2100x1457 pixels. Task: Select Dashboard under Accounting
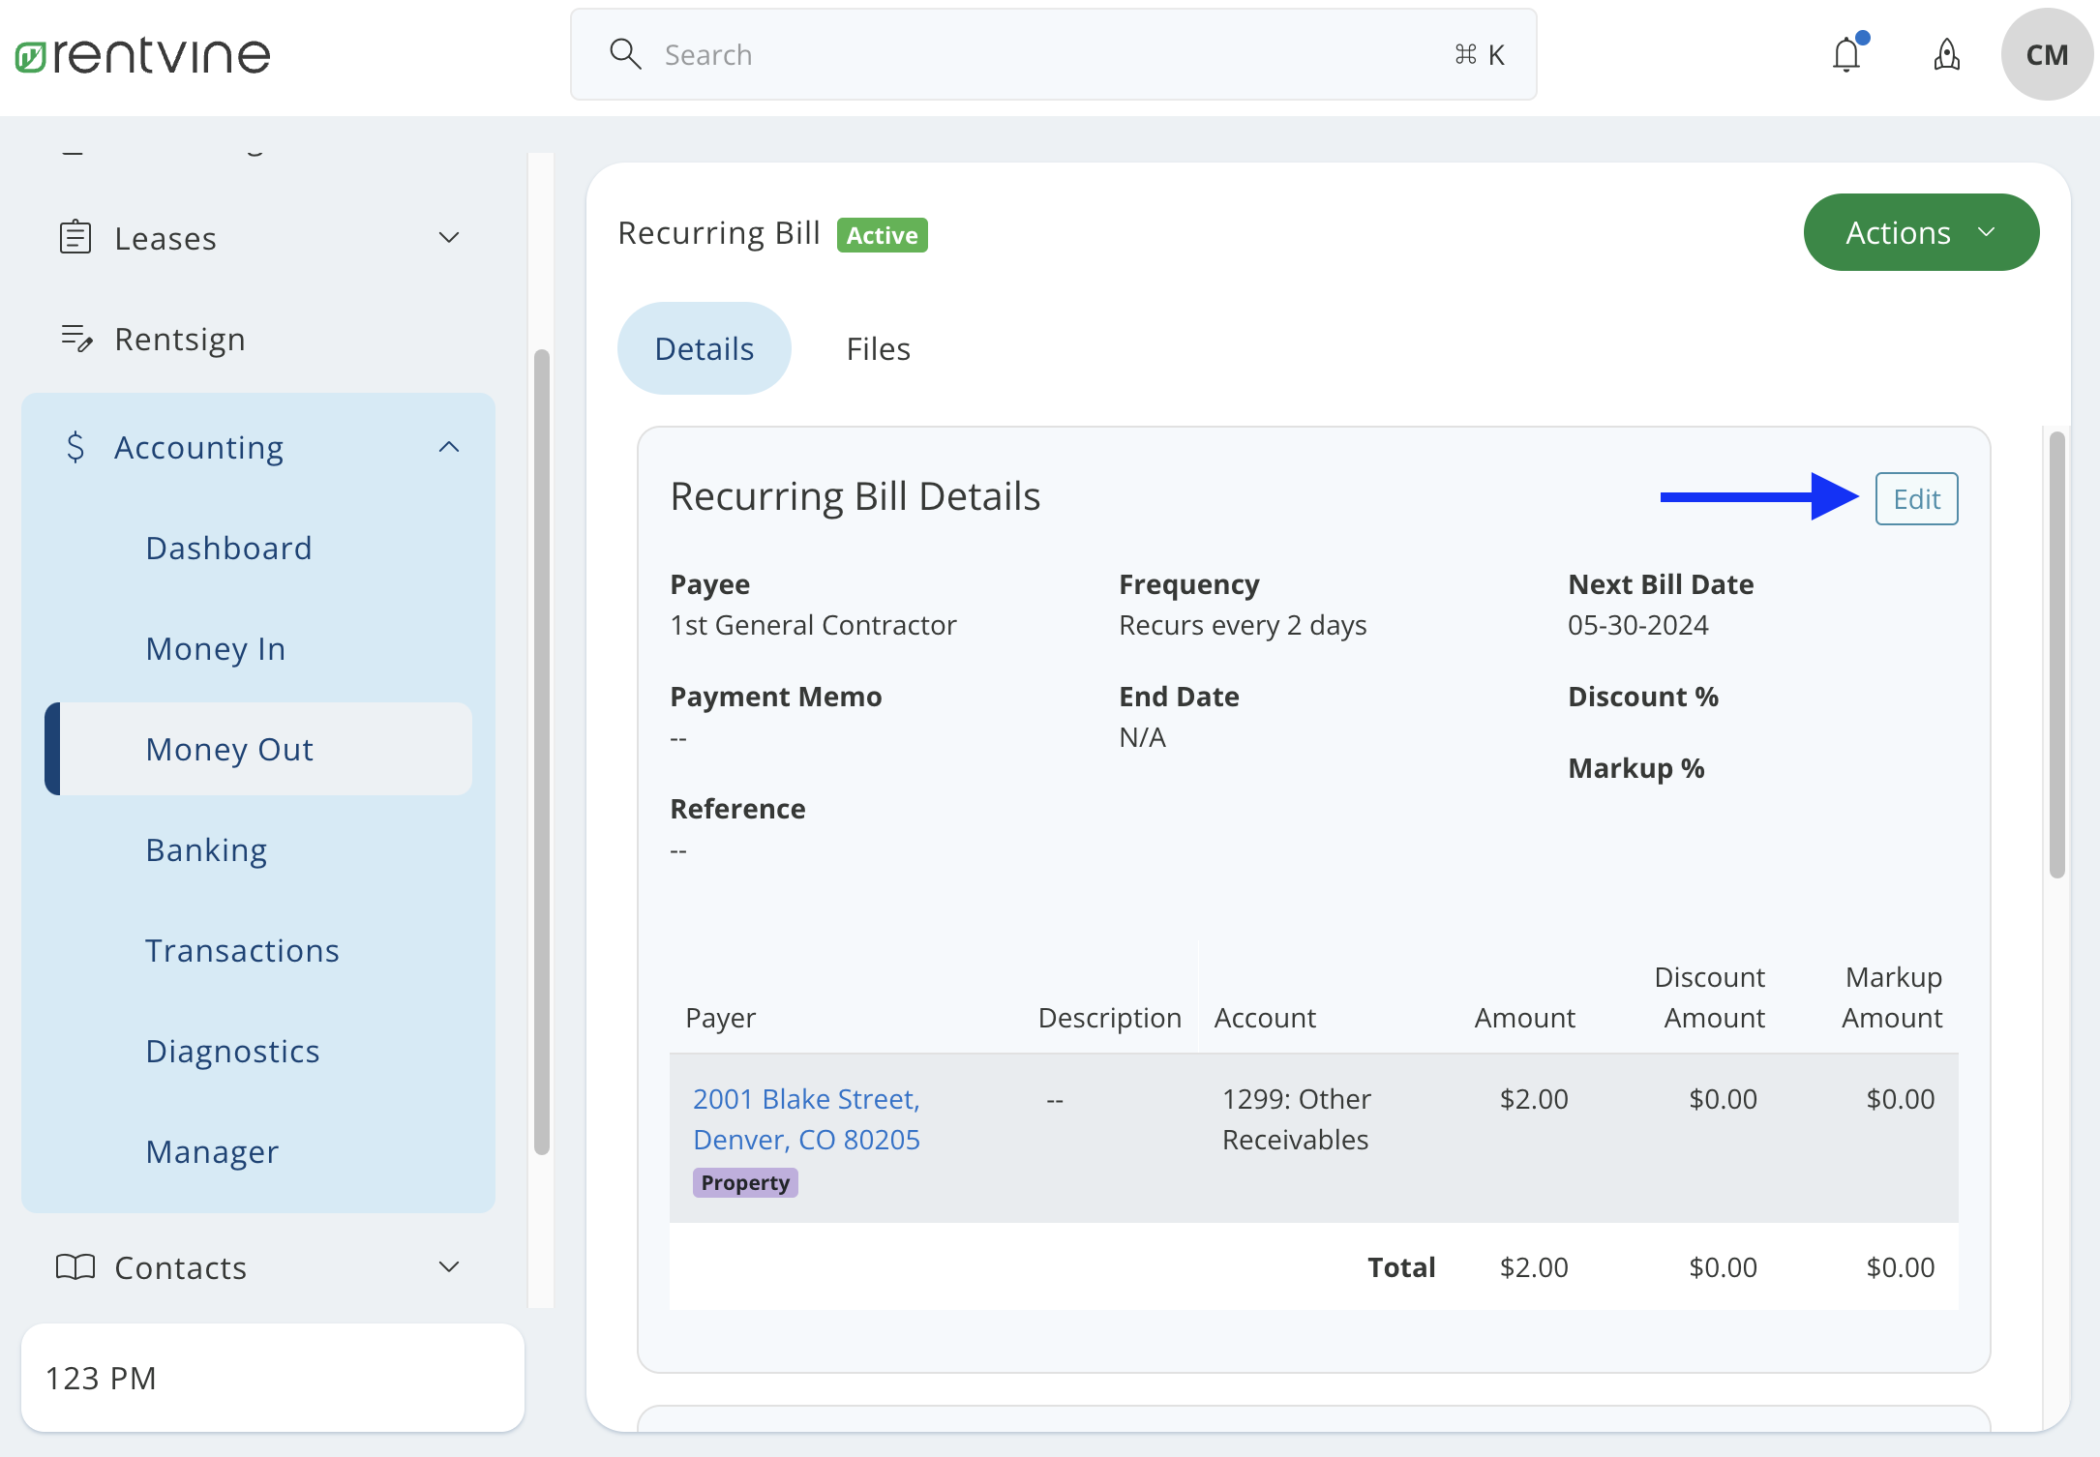(x=228, y=547)
